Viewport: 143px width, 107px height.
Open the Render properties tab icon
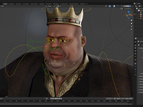coord(135,45)
